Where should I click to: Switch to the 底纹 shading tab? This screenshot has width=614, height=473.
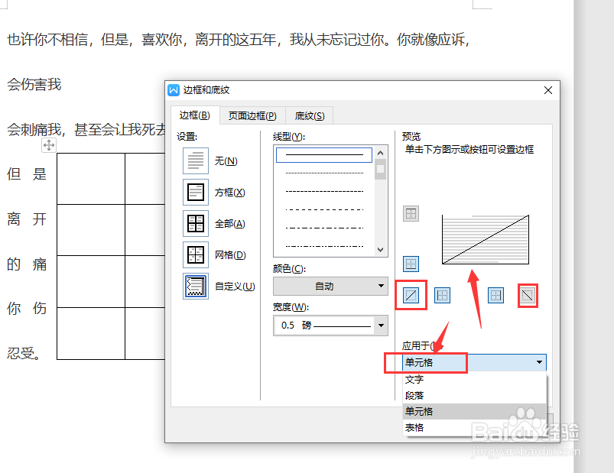309,115
